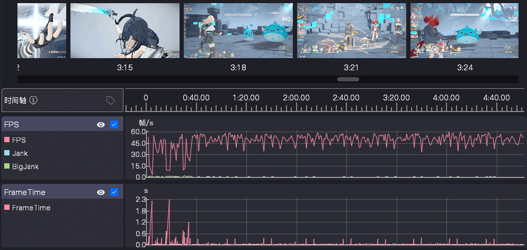
Task: Click the info icon beside 时间轴
Action: coord(33,100)
